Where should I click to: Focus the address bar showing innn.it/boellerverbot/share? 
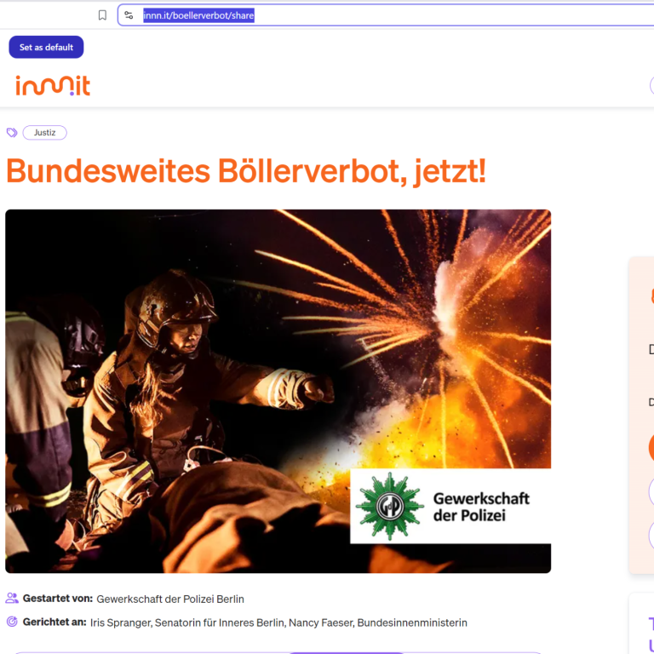tap(386, 15)
